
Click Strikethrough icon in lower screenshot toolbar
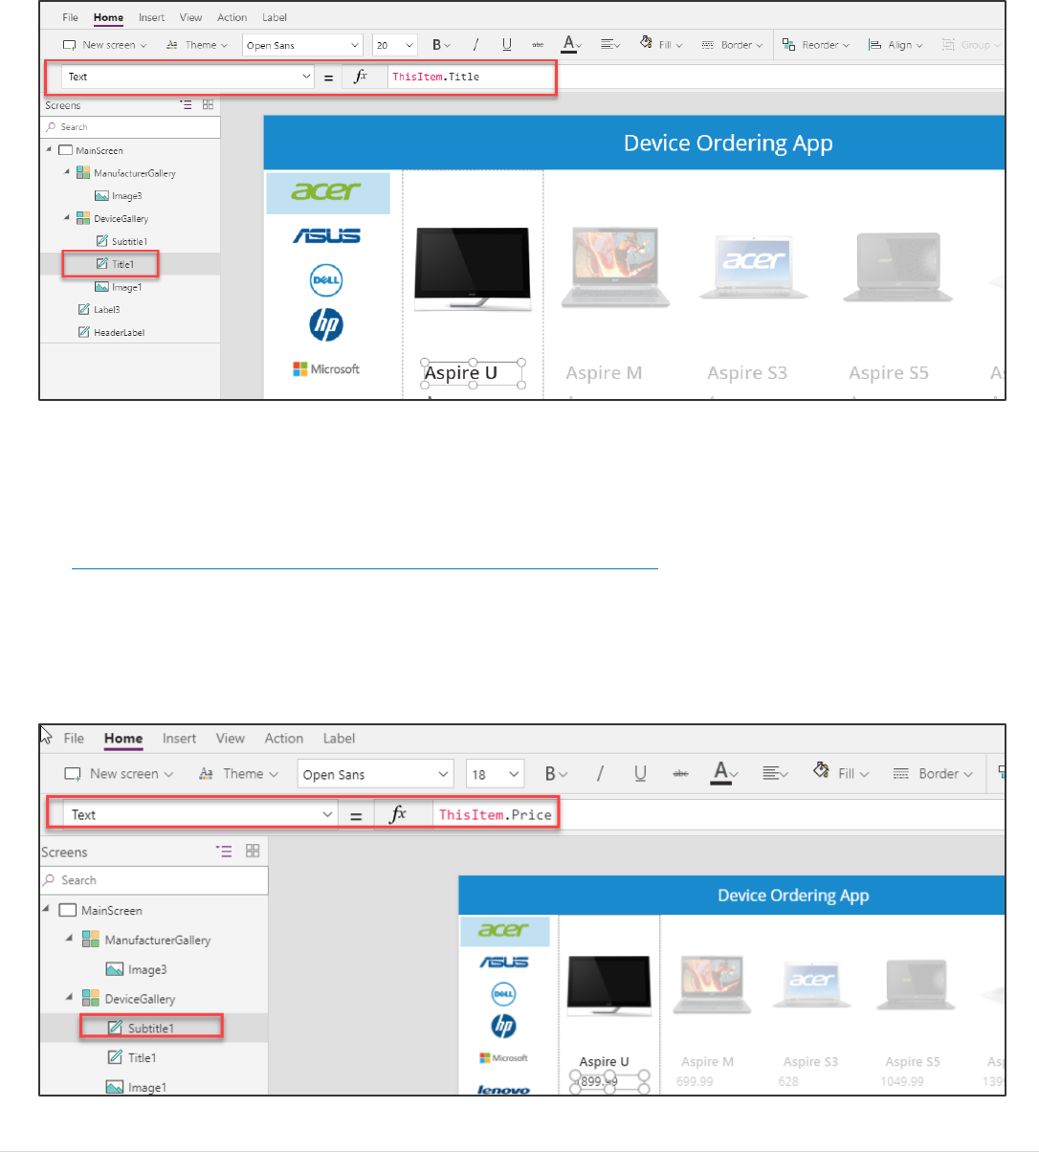680,774
